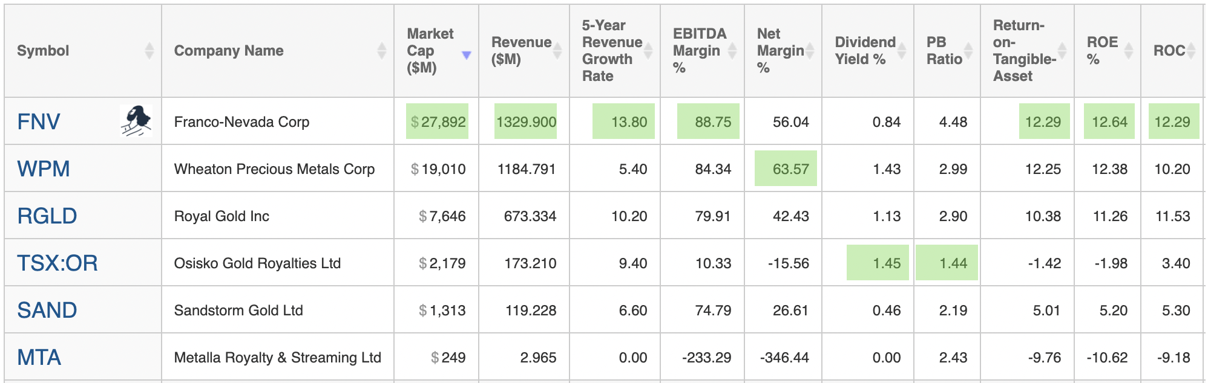1208x383 pixels.
Task: Click WPM's return-on-tangible-asset 12.25
Action: click(1043, 169)
